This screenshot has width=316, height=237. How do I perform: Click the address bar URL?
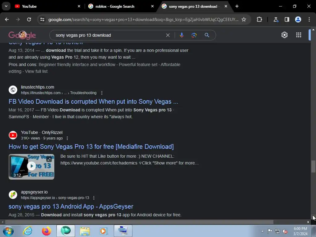click(143, 19)
